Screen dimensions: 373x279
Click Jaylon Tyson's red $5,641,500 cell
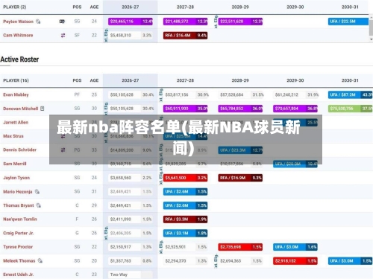[185, 178]
